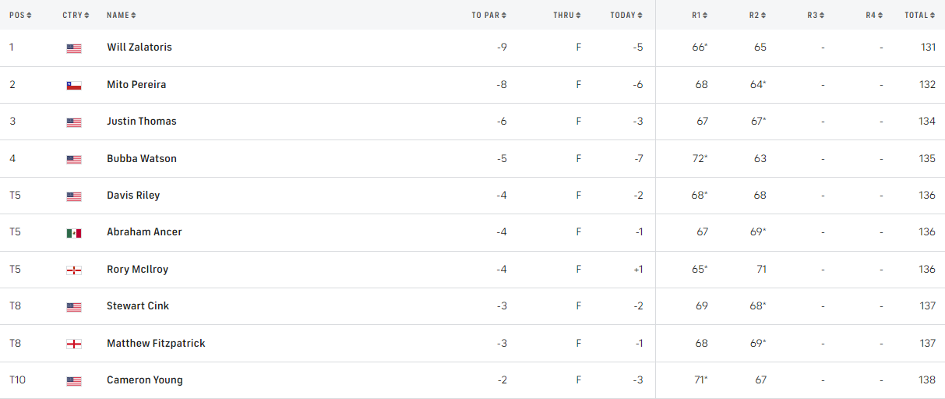
Task: Open Will Zalatoris player profile
Action: click(x=139, y=48)
